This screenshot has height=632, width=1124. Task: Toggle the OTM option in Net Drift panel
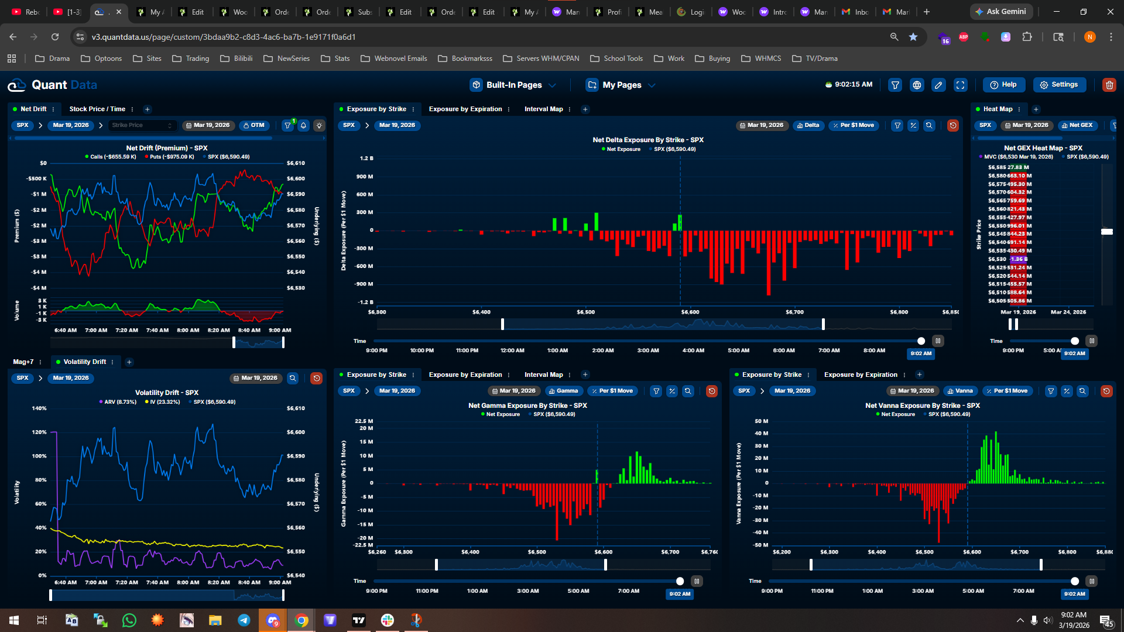pyautogui.click(x=253, y=125)
